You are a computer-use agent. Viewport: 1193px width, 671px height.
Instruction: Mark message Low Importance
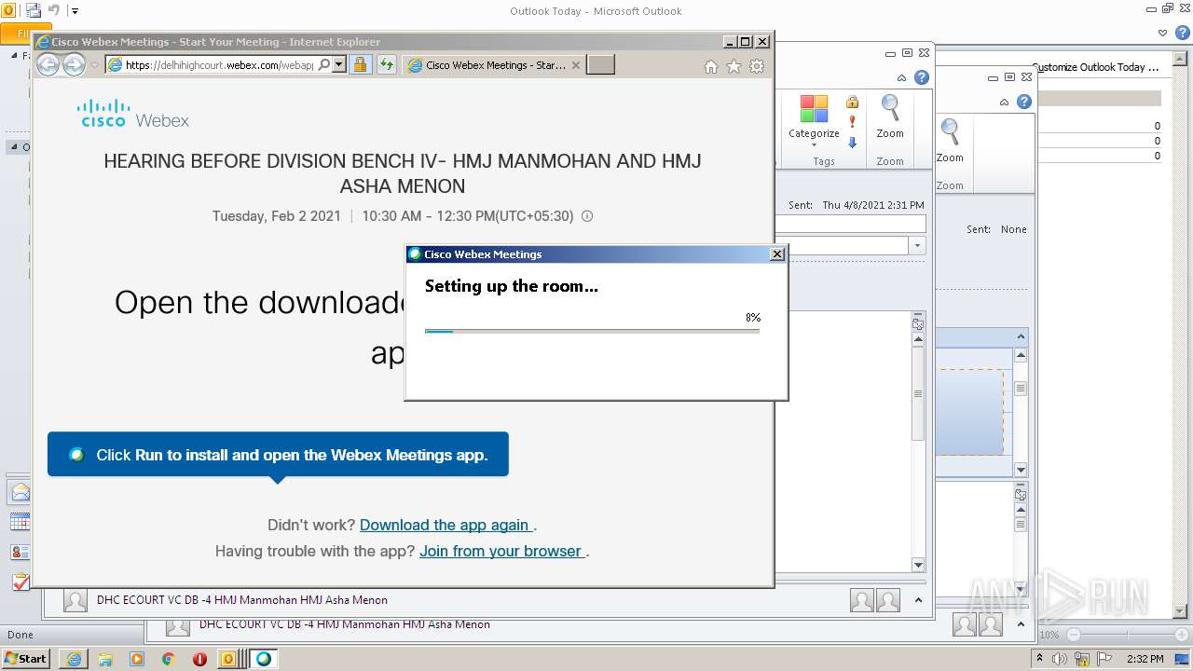[x=852, y=143]
